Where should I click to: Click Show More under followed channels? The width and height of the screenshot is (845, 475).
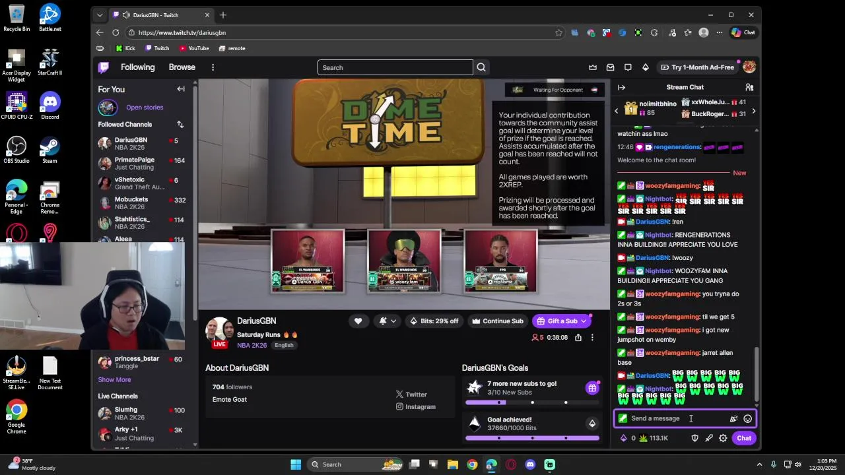[x=114, y=379]
